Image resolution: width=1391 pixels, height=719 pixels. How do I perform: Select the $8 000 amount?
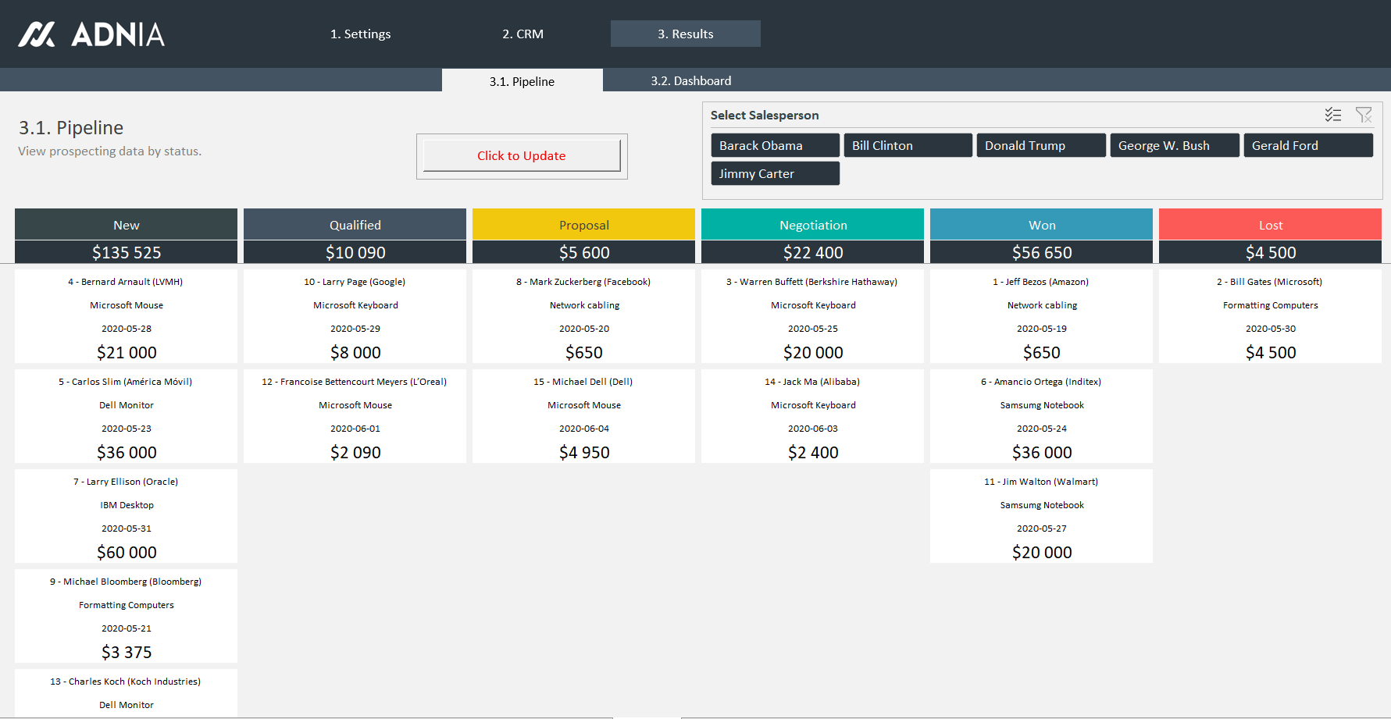point(355,352)
